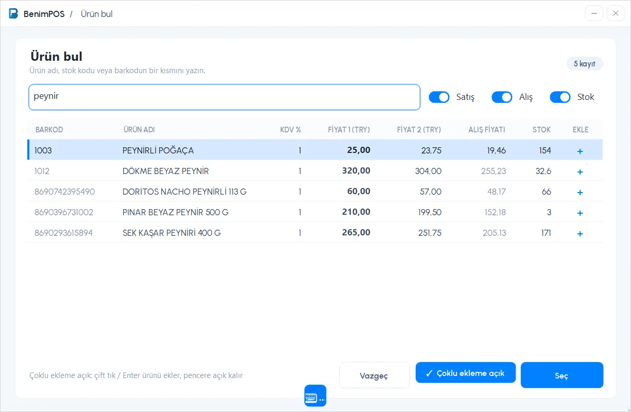
Task: Click the price 265,00 cell
Action: pyautogui.click(x=356, y=233)
